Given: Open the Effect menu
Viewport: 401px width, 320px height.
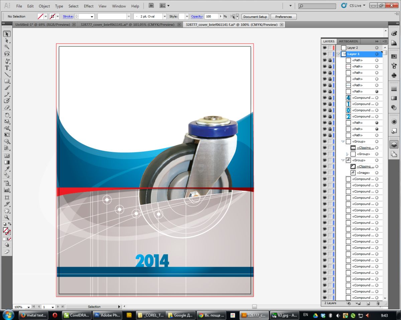Looking at the screenshot, I should click(89, 6).
